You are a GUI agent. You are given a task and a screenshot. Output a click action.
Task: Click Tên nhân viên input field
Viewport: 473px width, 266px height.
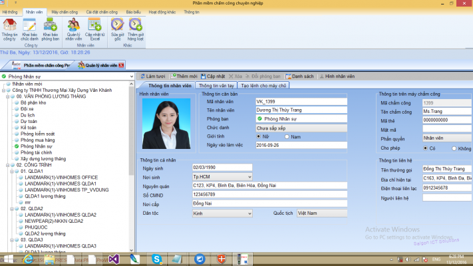(x=301, y=110)
